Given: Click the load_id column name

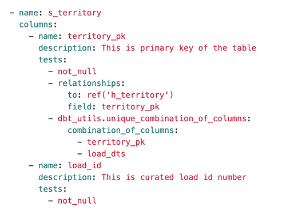Looking at the screenshot, I should pos(85,165).
